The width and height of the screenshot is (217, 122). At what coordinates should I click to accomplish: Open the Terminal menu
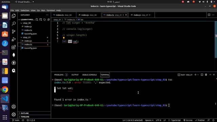[x=51, y=11]
